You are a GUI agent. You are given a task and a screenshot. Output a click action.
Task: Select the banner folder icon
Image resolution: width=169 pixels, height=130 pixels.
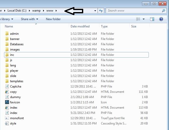tap(7, 39)
